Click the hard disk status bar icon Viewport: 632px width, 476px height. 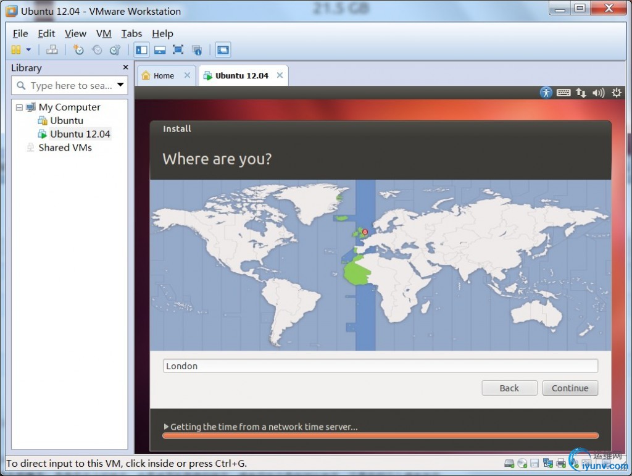[x=509, y=464]
